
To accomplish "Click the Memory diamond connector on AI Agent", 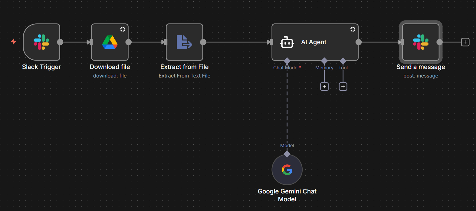I will 324,61.
